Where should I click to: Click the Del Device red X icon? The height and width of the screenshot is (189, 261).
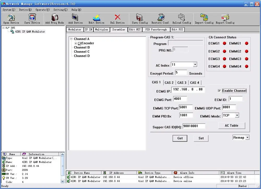117,17
